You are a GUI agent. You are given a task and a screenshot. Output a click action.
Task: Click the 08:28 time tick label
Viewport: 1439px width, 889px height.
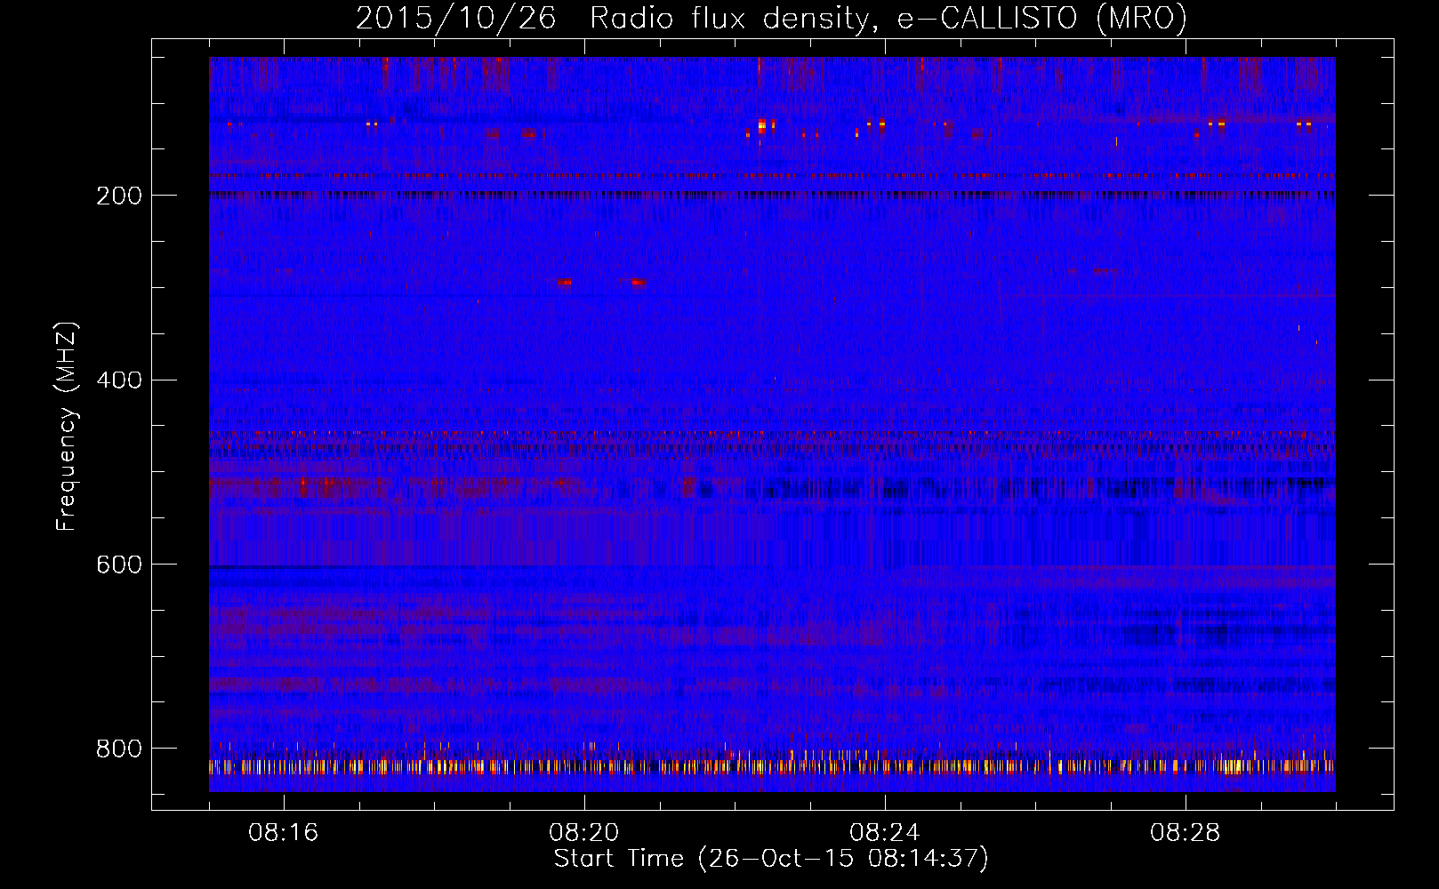(x=1186, y=833)
